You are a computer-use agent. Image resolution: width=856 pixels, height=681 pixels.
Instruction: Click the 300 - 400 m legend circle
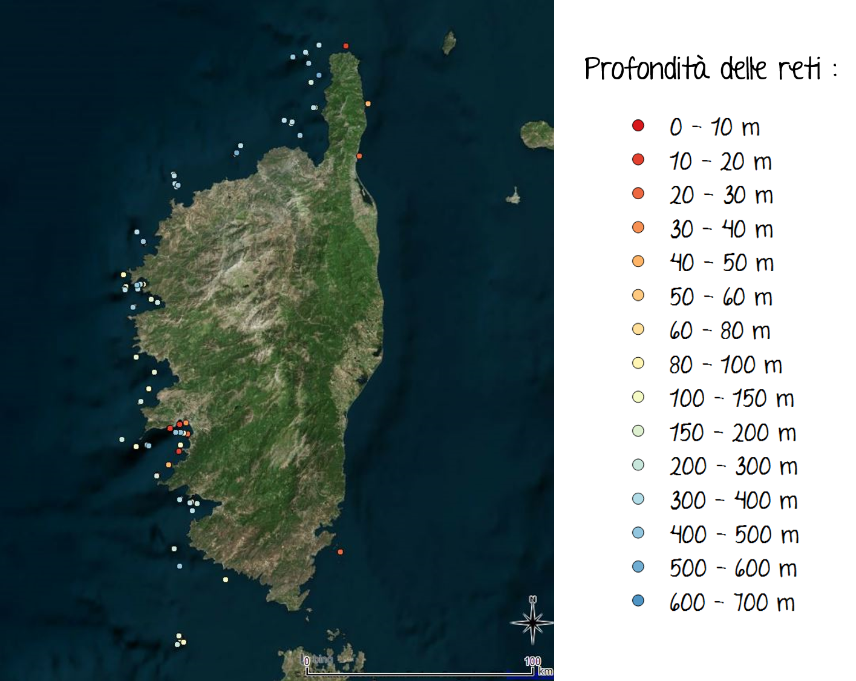pyautogui.click(x=638, y=499)
